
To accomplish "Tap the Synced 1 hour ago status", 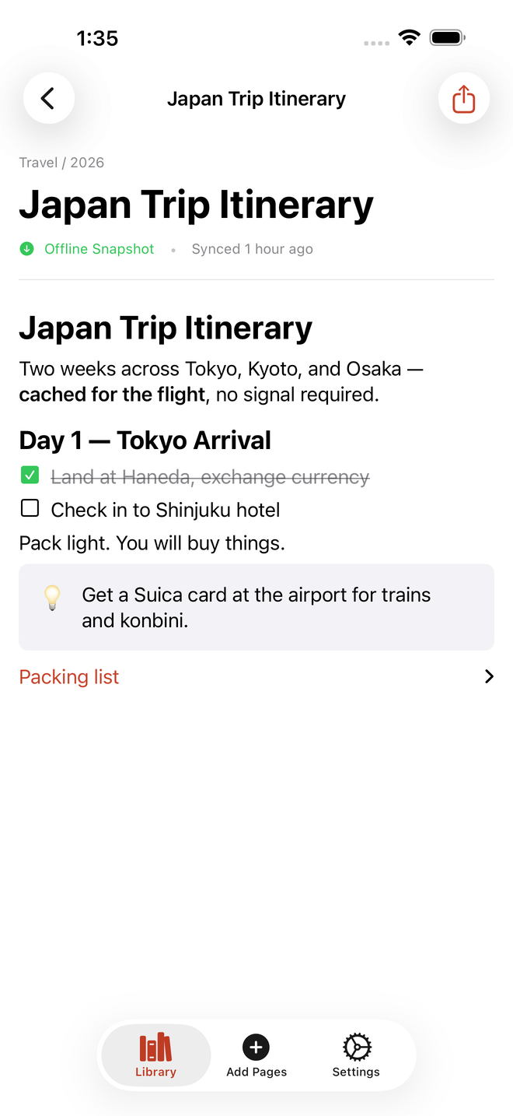I will pyautogui.click(x=253, y=249).
